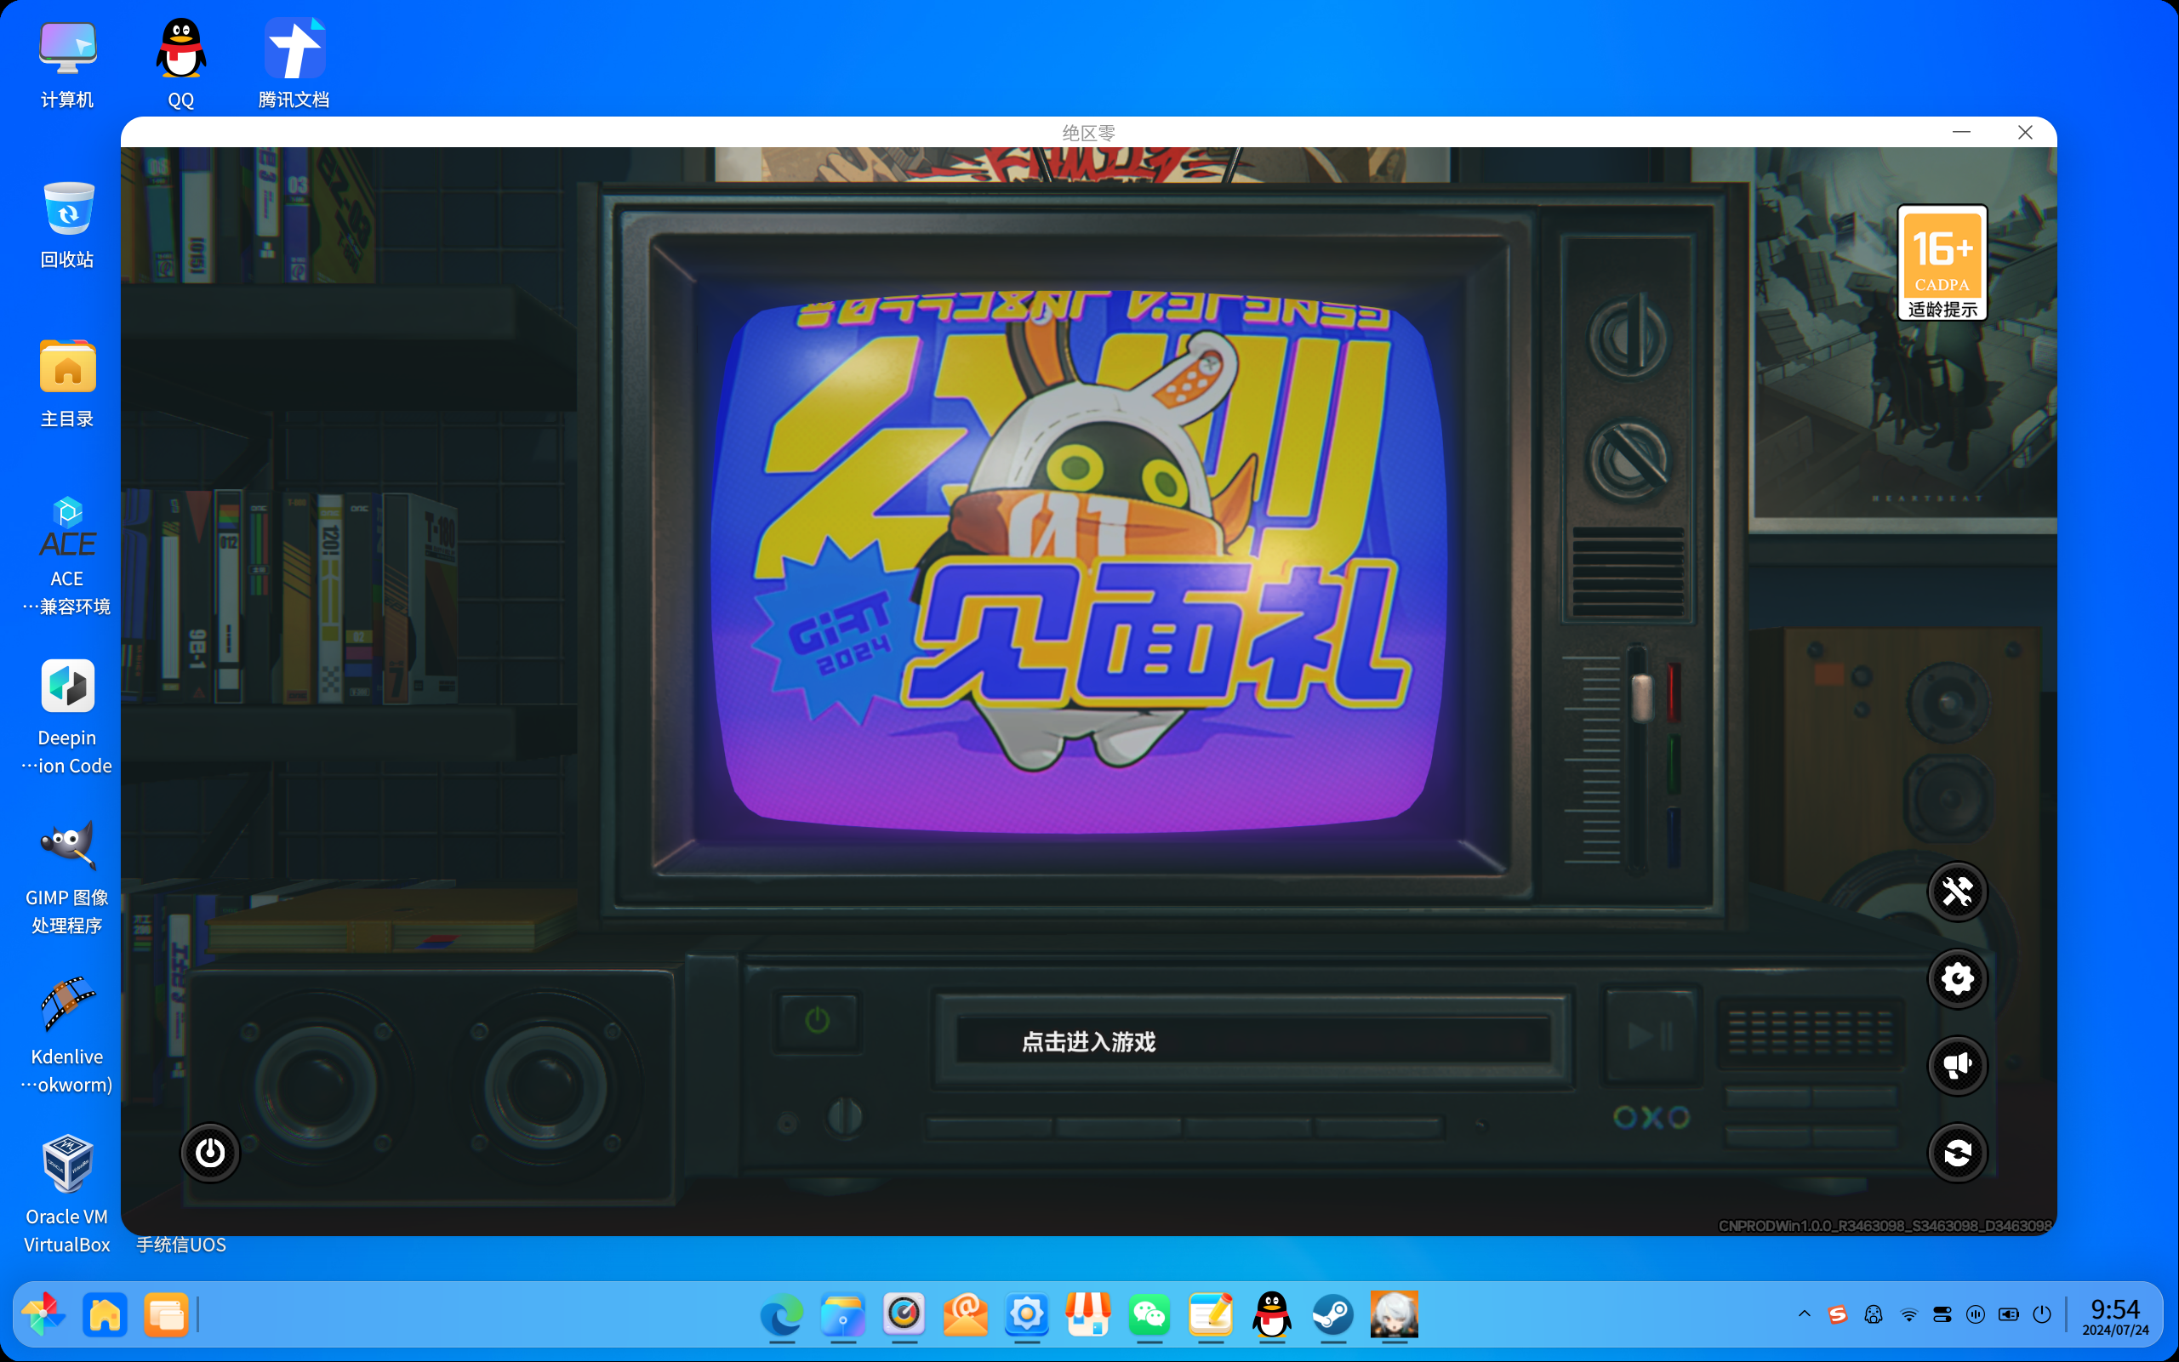
Task: Open the announcements megaphone icon
Action: click(x=1957, y=1066)
